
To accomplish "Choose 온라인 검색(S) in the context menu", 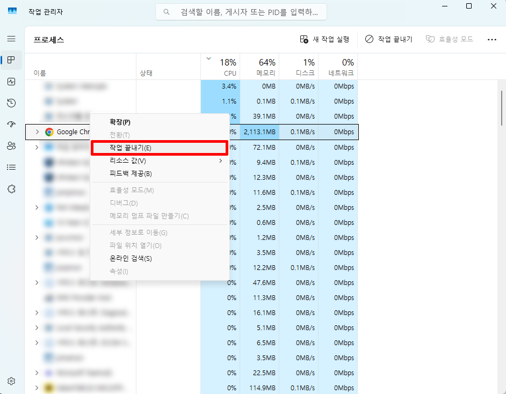I will [131, 258].
